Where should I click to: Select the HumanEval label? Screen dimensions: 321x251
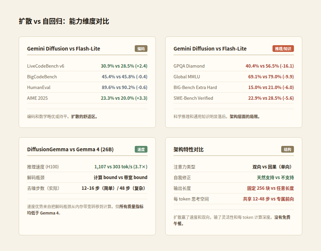[39, 87]
